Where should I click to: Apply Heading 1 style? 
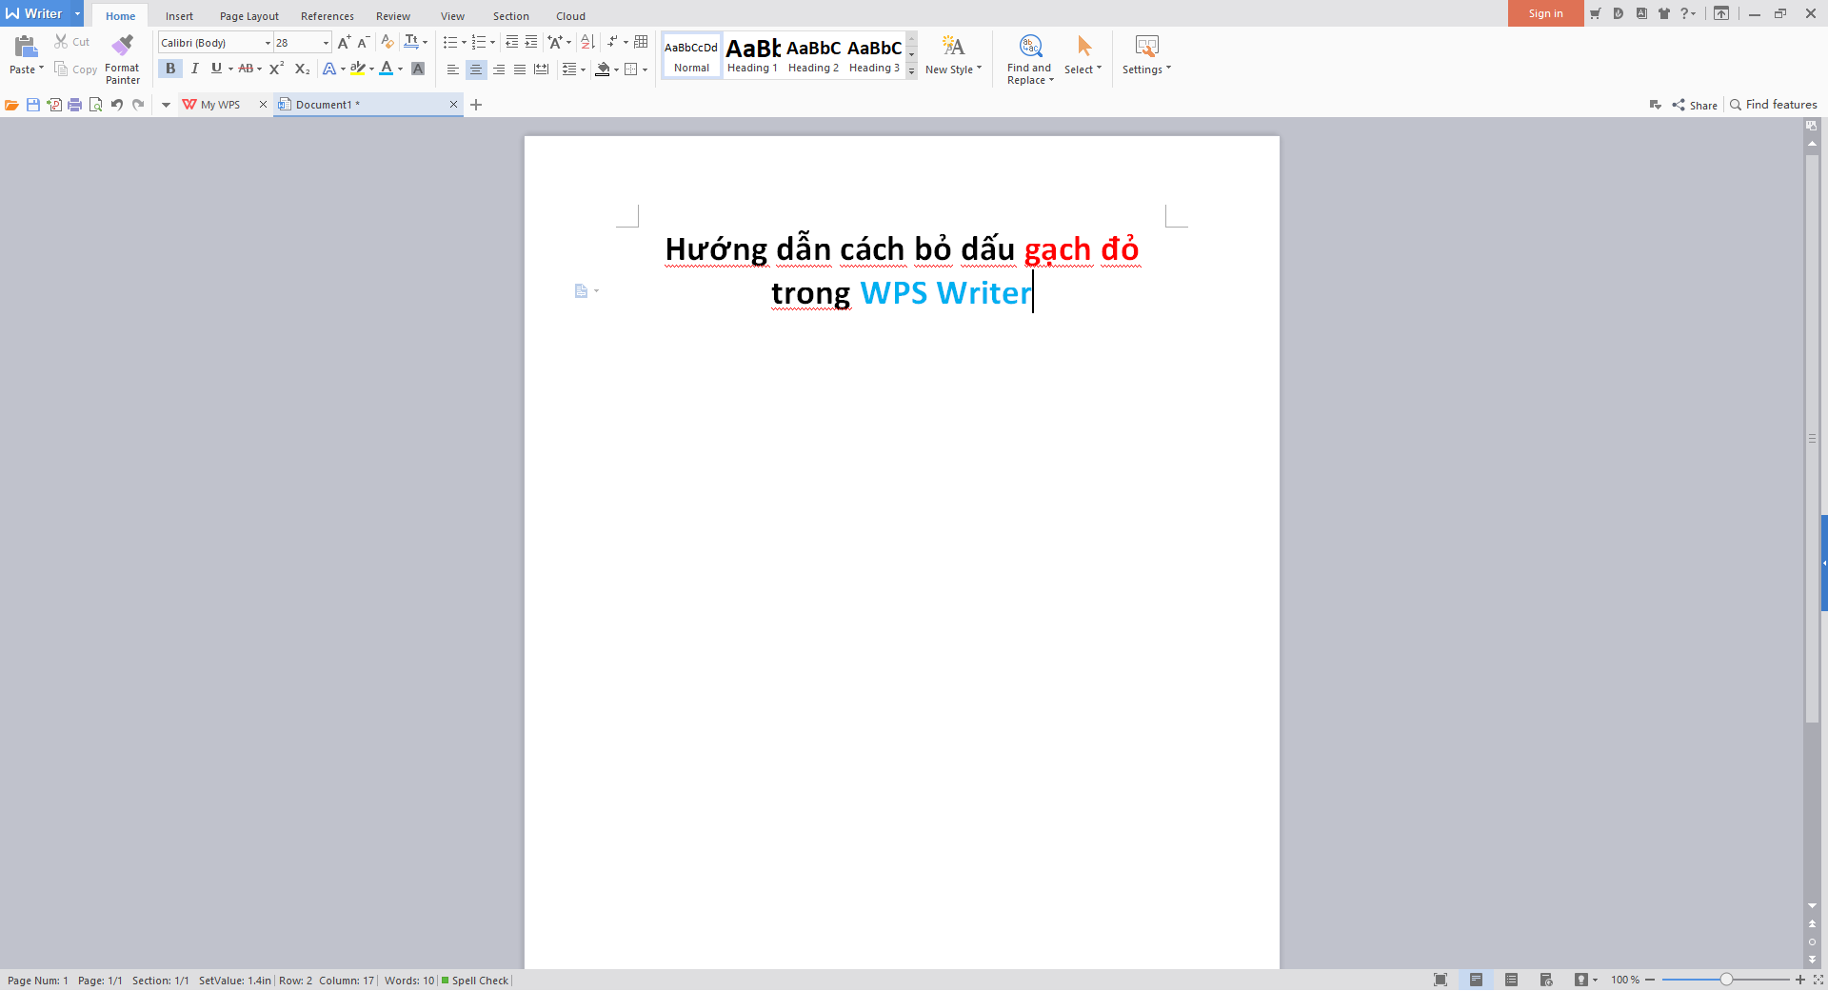752,55
